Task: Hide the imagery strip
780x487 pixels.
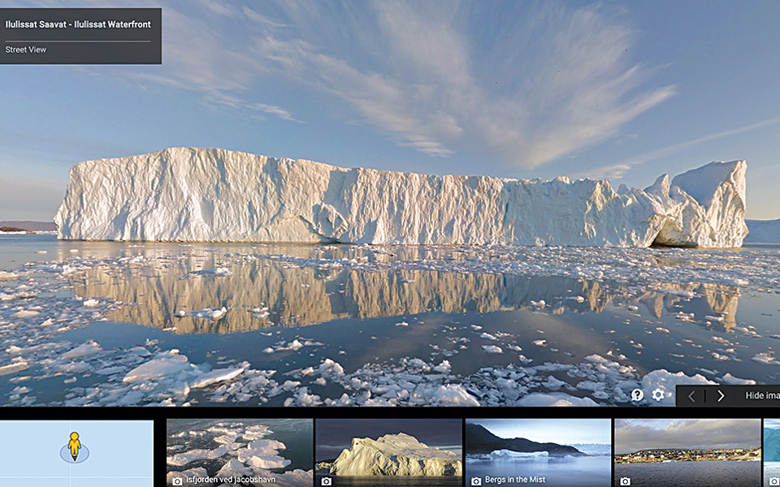Action: 761,396
